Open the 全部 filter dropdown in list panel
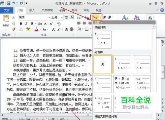 coord(99,22)
